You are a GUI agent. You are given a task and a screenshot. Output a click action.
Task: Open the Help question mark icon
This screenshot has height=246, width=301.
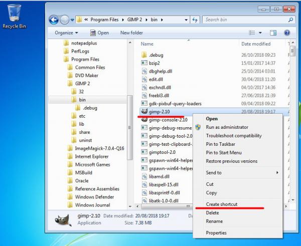pos(287,33)
